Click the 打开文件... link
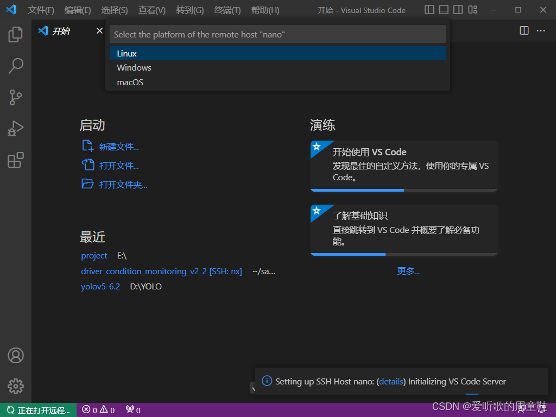Viewport: 556px width, 417px height. [x=119, y=166]
